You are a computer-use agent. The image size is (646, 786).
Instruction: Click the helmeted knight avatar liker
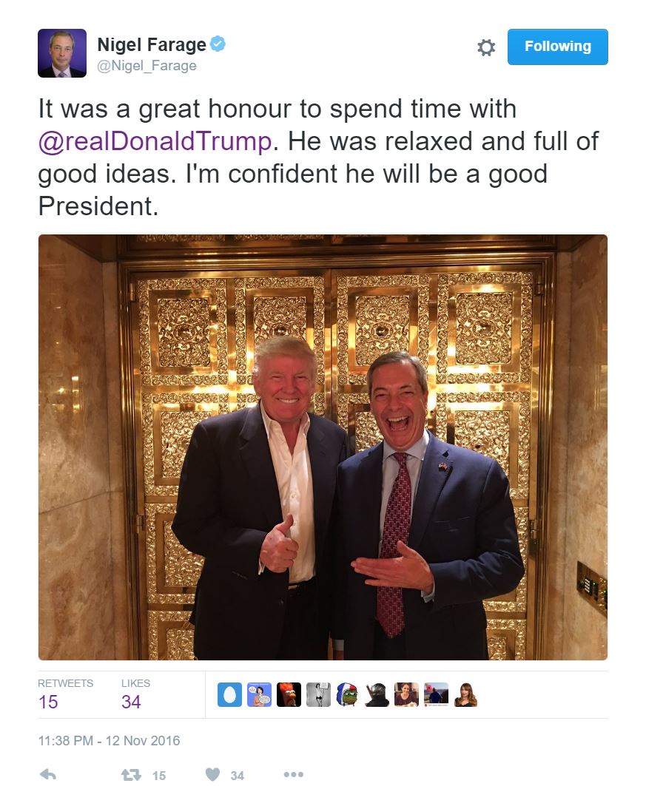click(377, 694)
